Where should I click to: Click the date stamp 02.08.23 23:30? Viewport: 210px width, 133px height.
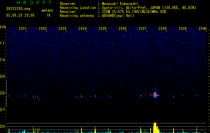(20, 15)
